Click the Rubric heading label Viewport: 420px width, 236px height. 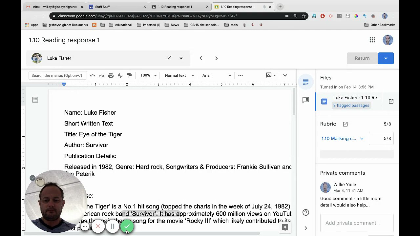click(x=328, y=124)
